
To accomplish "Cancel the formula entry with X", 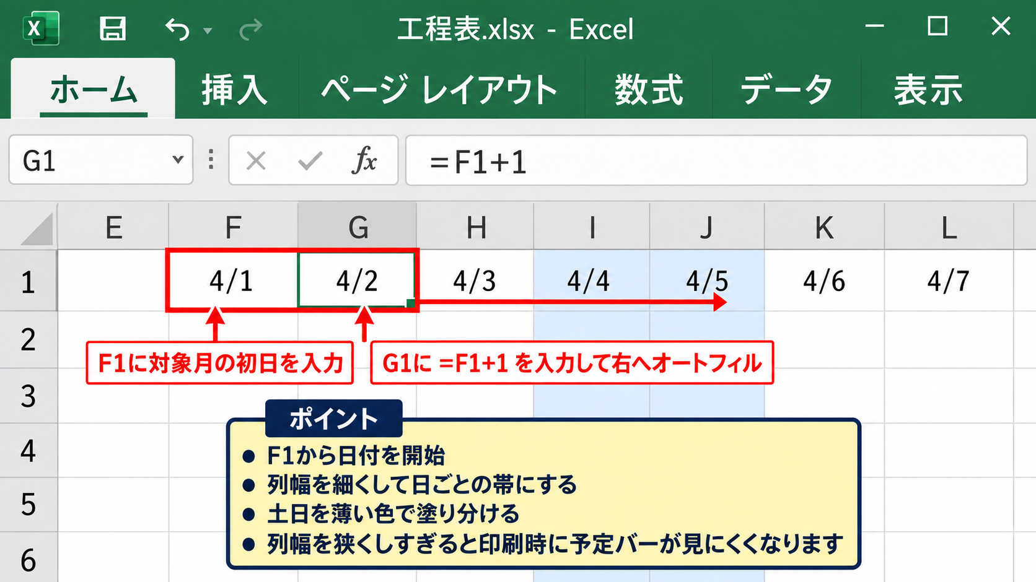I will 256,161.
